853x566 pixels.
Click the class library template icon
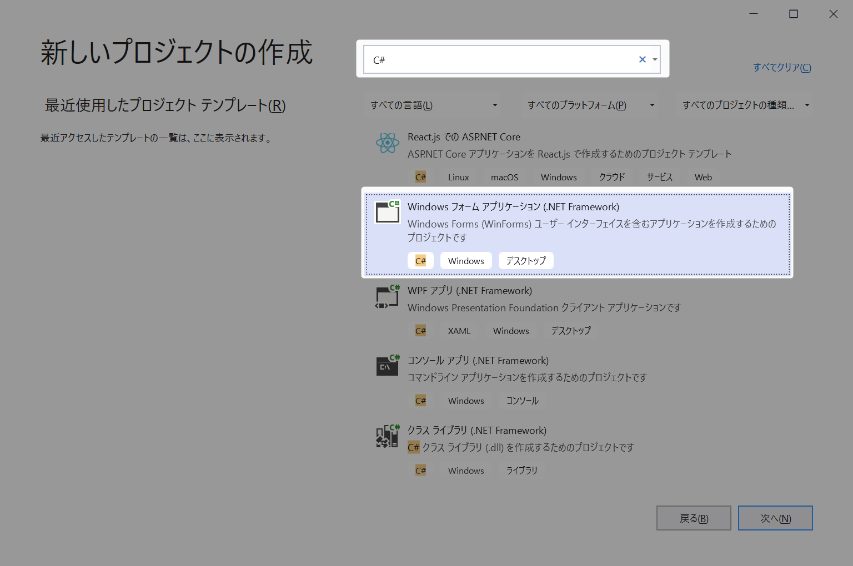click(388, 436)
